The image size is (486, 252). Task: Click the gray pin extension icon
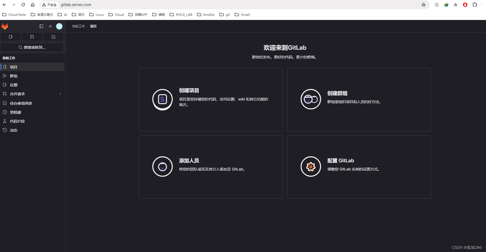click(456, 5)
